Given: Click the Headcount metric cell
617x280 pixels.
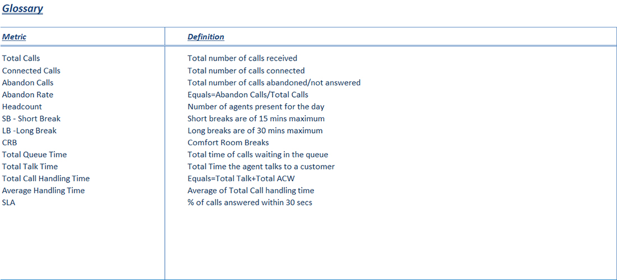Looking at the screenshot, I should (x=22, y=106).
